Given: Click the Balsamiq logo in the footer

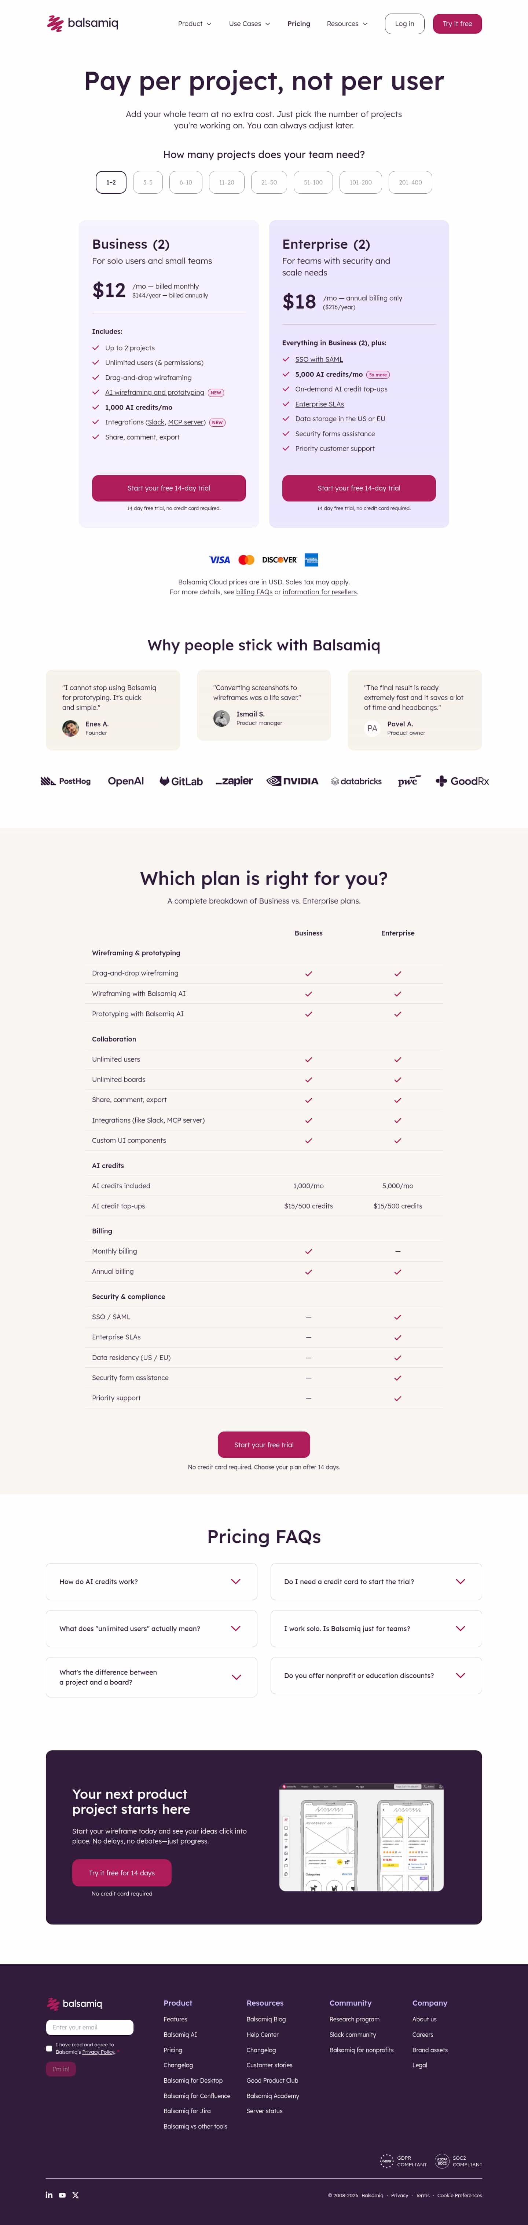Looking at the screenshot, I should [x=74, y=2003].
